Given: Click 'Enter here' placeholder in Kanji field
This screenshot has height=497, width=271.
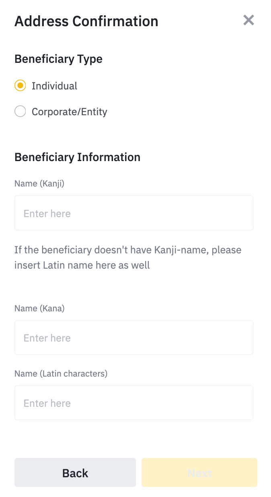Looking at the screenshot, I should tap(47, 213).
